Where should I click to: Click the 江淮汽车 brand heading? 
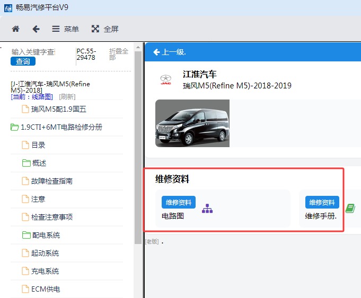coord(200,74)
